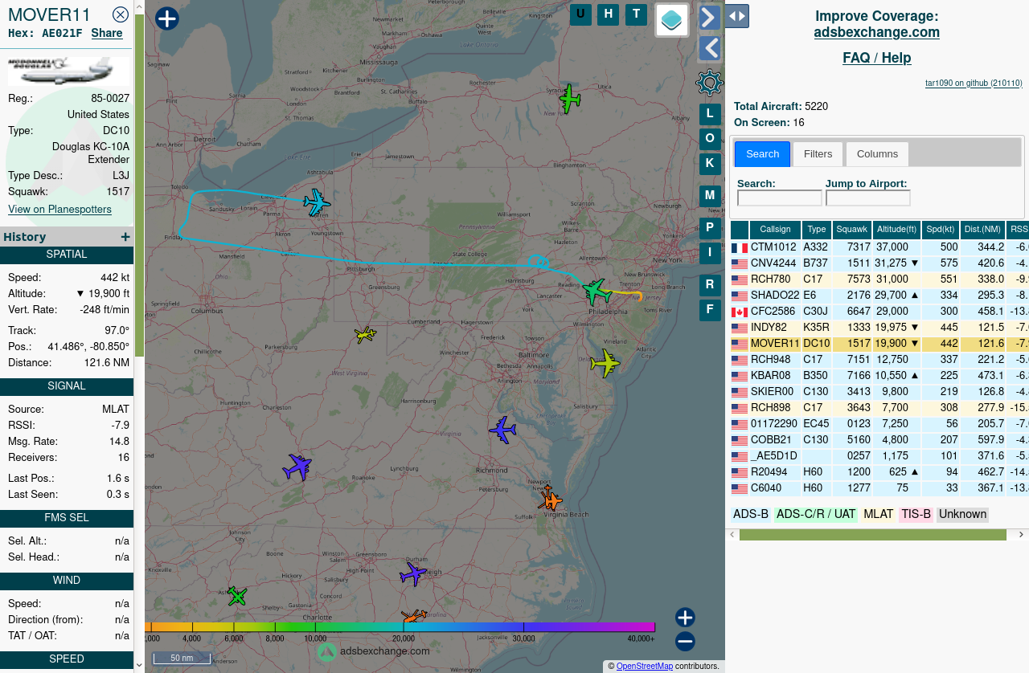The height and width of the screenshot is (673, 1029).
Task: Open settings gear icon on map
Action: [709, 83]
